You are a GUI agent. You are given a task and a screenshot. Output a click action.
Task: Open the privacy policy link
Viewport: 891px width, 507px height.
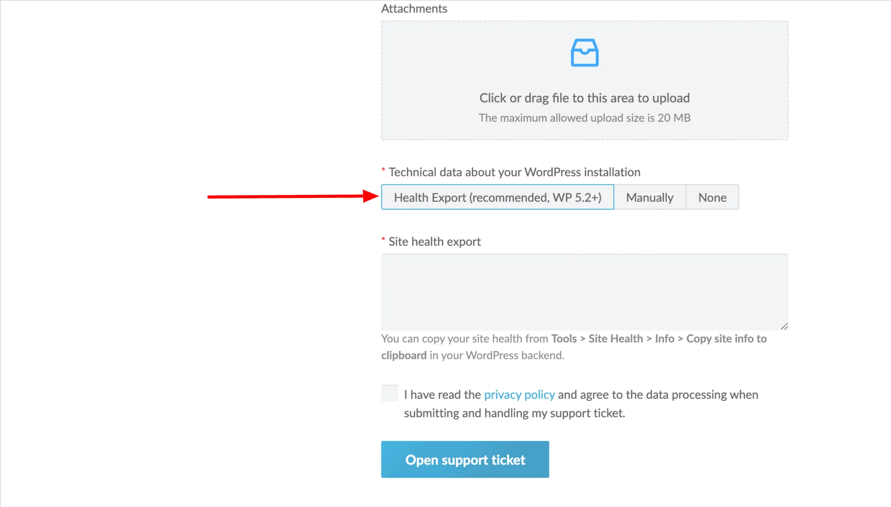coord(519,394)
